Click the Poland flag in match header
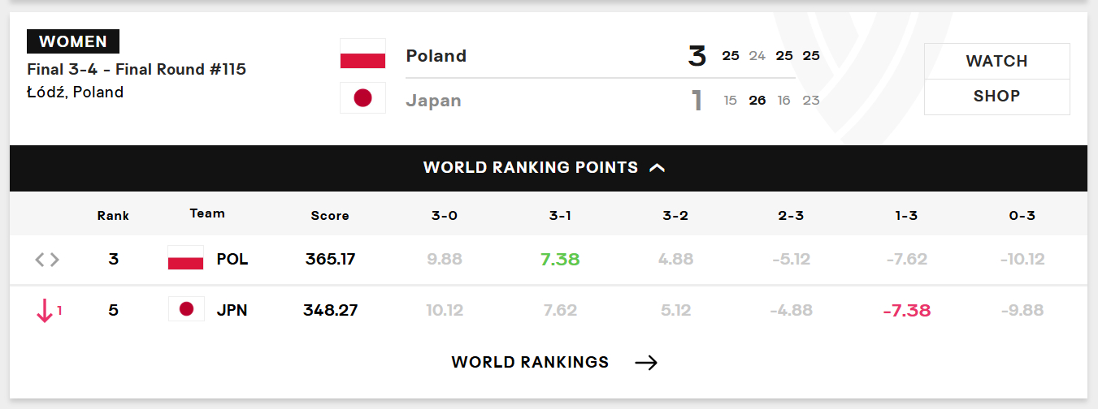 pos(362,54)
